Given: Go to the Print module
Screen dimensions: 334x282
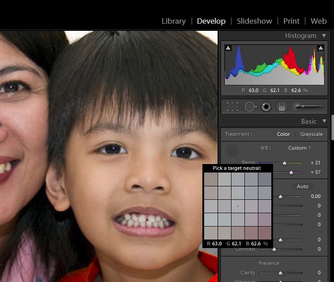Looking at the screenshot, I should coord(291,21).
